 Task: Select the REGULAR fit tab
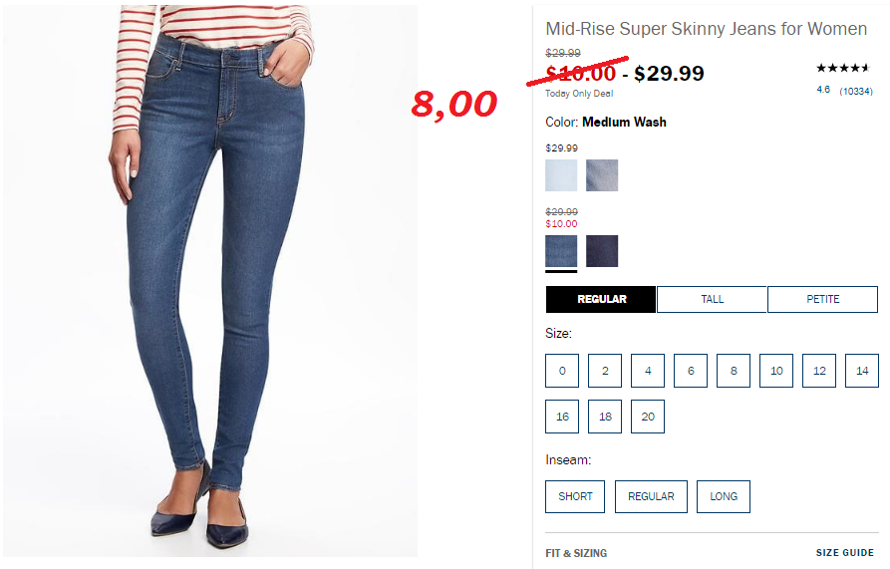(x=601, y=299)
